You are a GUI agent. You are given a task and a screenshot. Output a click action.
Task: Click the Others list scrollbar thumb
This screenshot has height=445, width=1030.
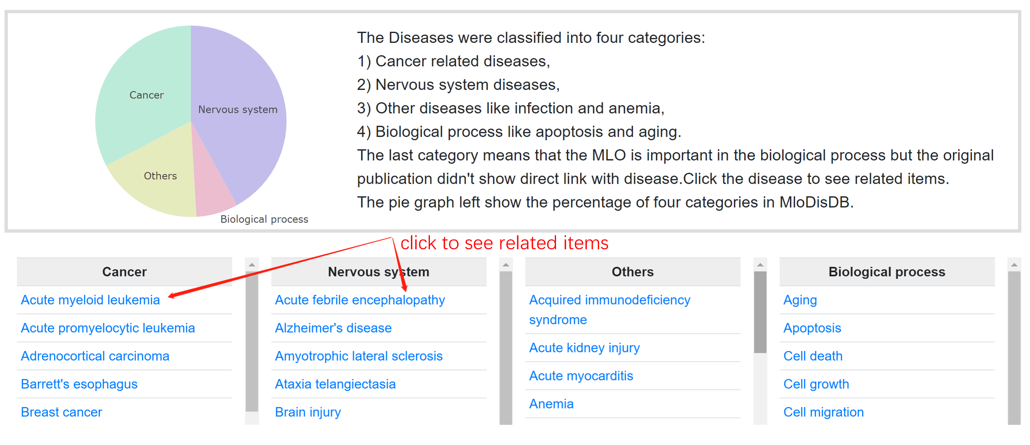760,312
